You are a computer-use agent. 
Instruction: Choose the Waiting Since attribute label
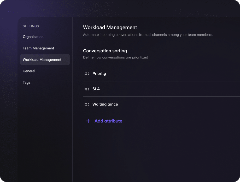click(x=105, y=105)
